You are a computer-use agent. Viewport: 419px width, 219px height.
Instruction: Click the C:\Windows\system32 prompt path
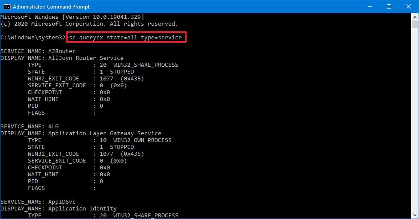(33, 38)
